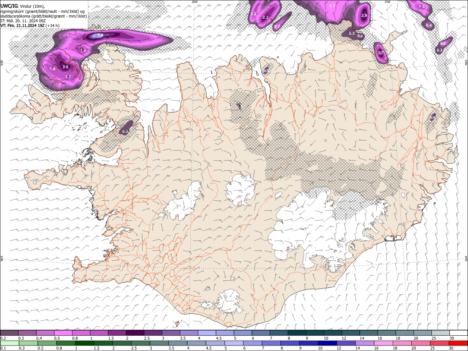468x351 pixels.
Task: Click the 5.4 snowfall value label
Action: click(100, 35)
